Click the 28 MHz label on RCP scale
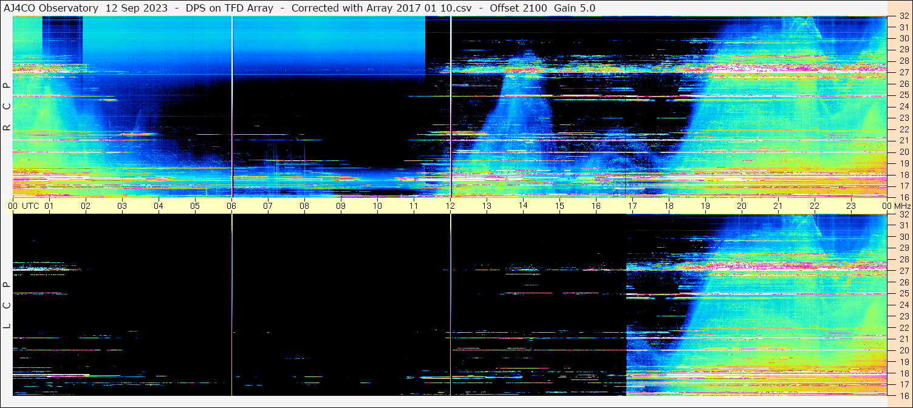This screenshot has height=408, width=913. 903,61
